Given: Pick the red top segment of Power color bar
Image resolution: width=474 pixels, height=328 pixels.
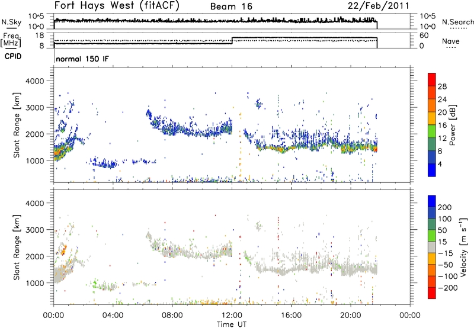Looking at the screenshot, I should click(x=432, y=79).
